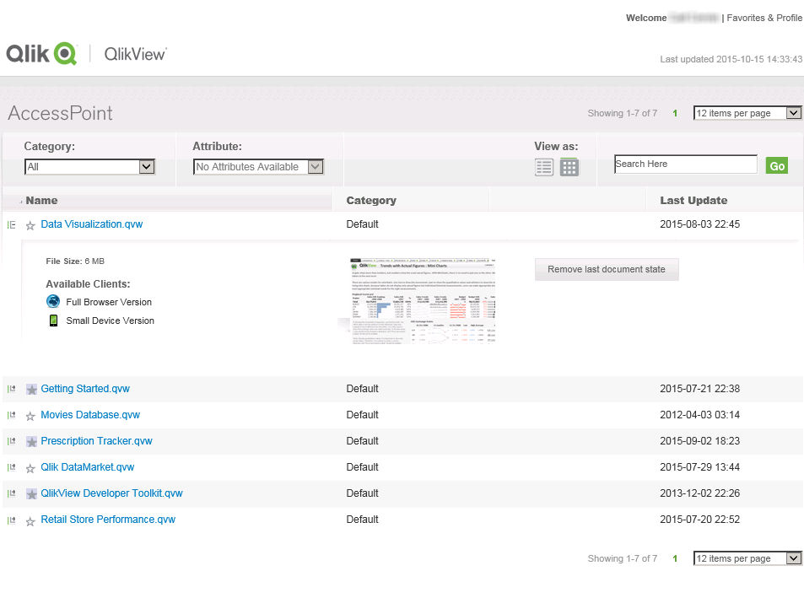Expand details for Retail Store Performance.qvw

point(12,520)
